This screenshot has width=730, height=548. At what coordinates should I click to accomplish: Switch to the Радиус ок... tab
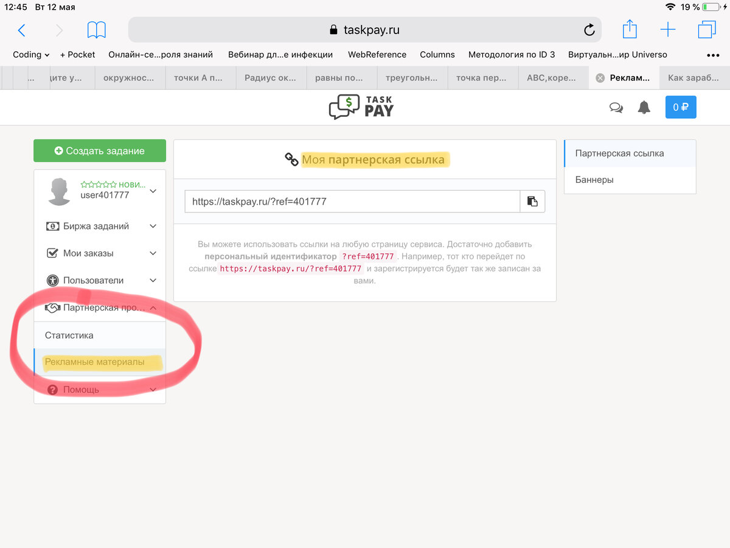(271, 78)
